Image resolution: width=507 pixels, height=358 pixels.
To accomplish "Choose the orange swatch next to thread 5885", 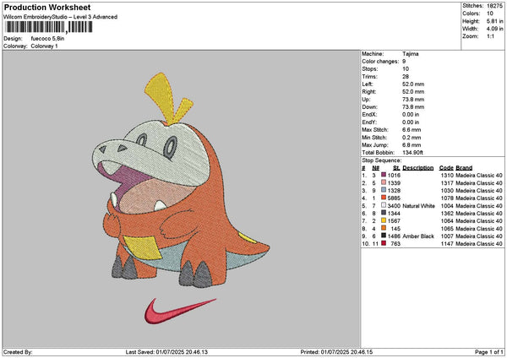I will (384, 198).
